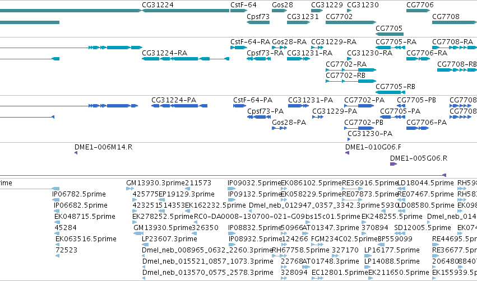Click the IP08932.5prime EST label
The height and width of the screenshot is (281, 477).
pyautogui.click(x=255, y=239)
